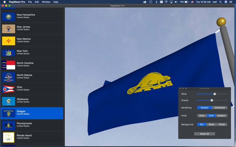Open Creative Cloud menu bar icon
236x147 pixels.
tap(145, 2)
